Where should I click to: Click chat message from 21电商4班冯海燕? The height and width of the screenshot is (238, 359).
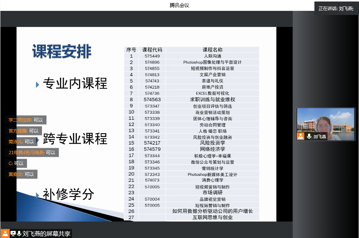[x=32, y=152]
